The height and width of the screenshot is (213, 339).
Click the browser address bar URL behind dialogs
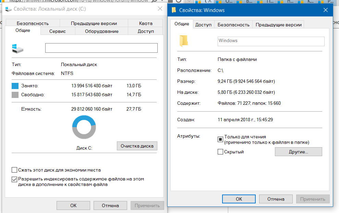point(79,1)
